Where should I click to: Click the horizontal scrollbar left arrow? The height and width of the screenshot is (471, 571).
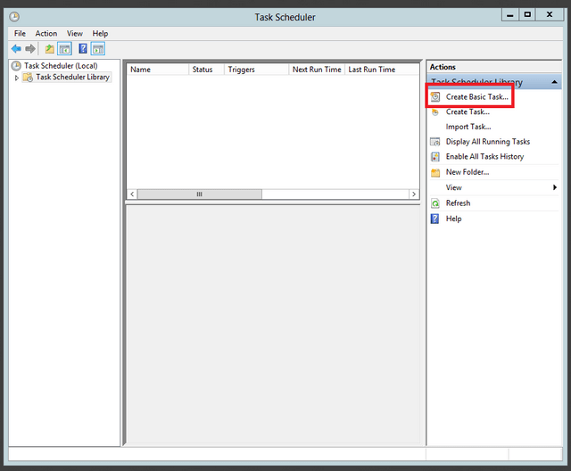pyautogui.click(x=132, y=194)
